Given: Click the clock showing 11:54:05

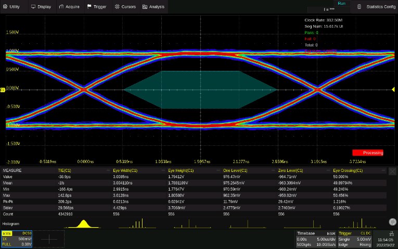Looking at the screenshot, I should click(x=386, y=240).
